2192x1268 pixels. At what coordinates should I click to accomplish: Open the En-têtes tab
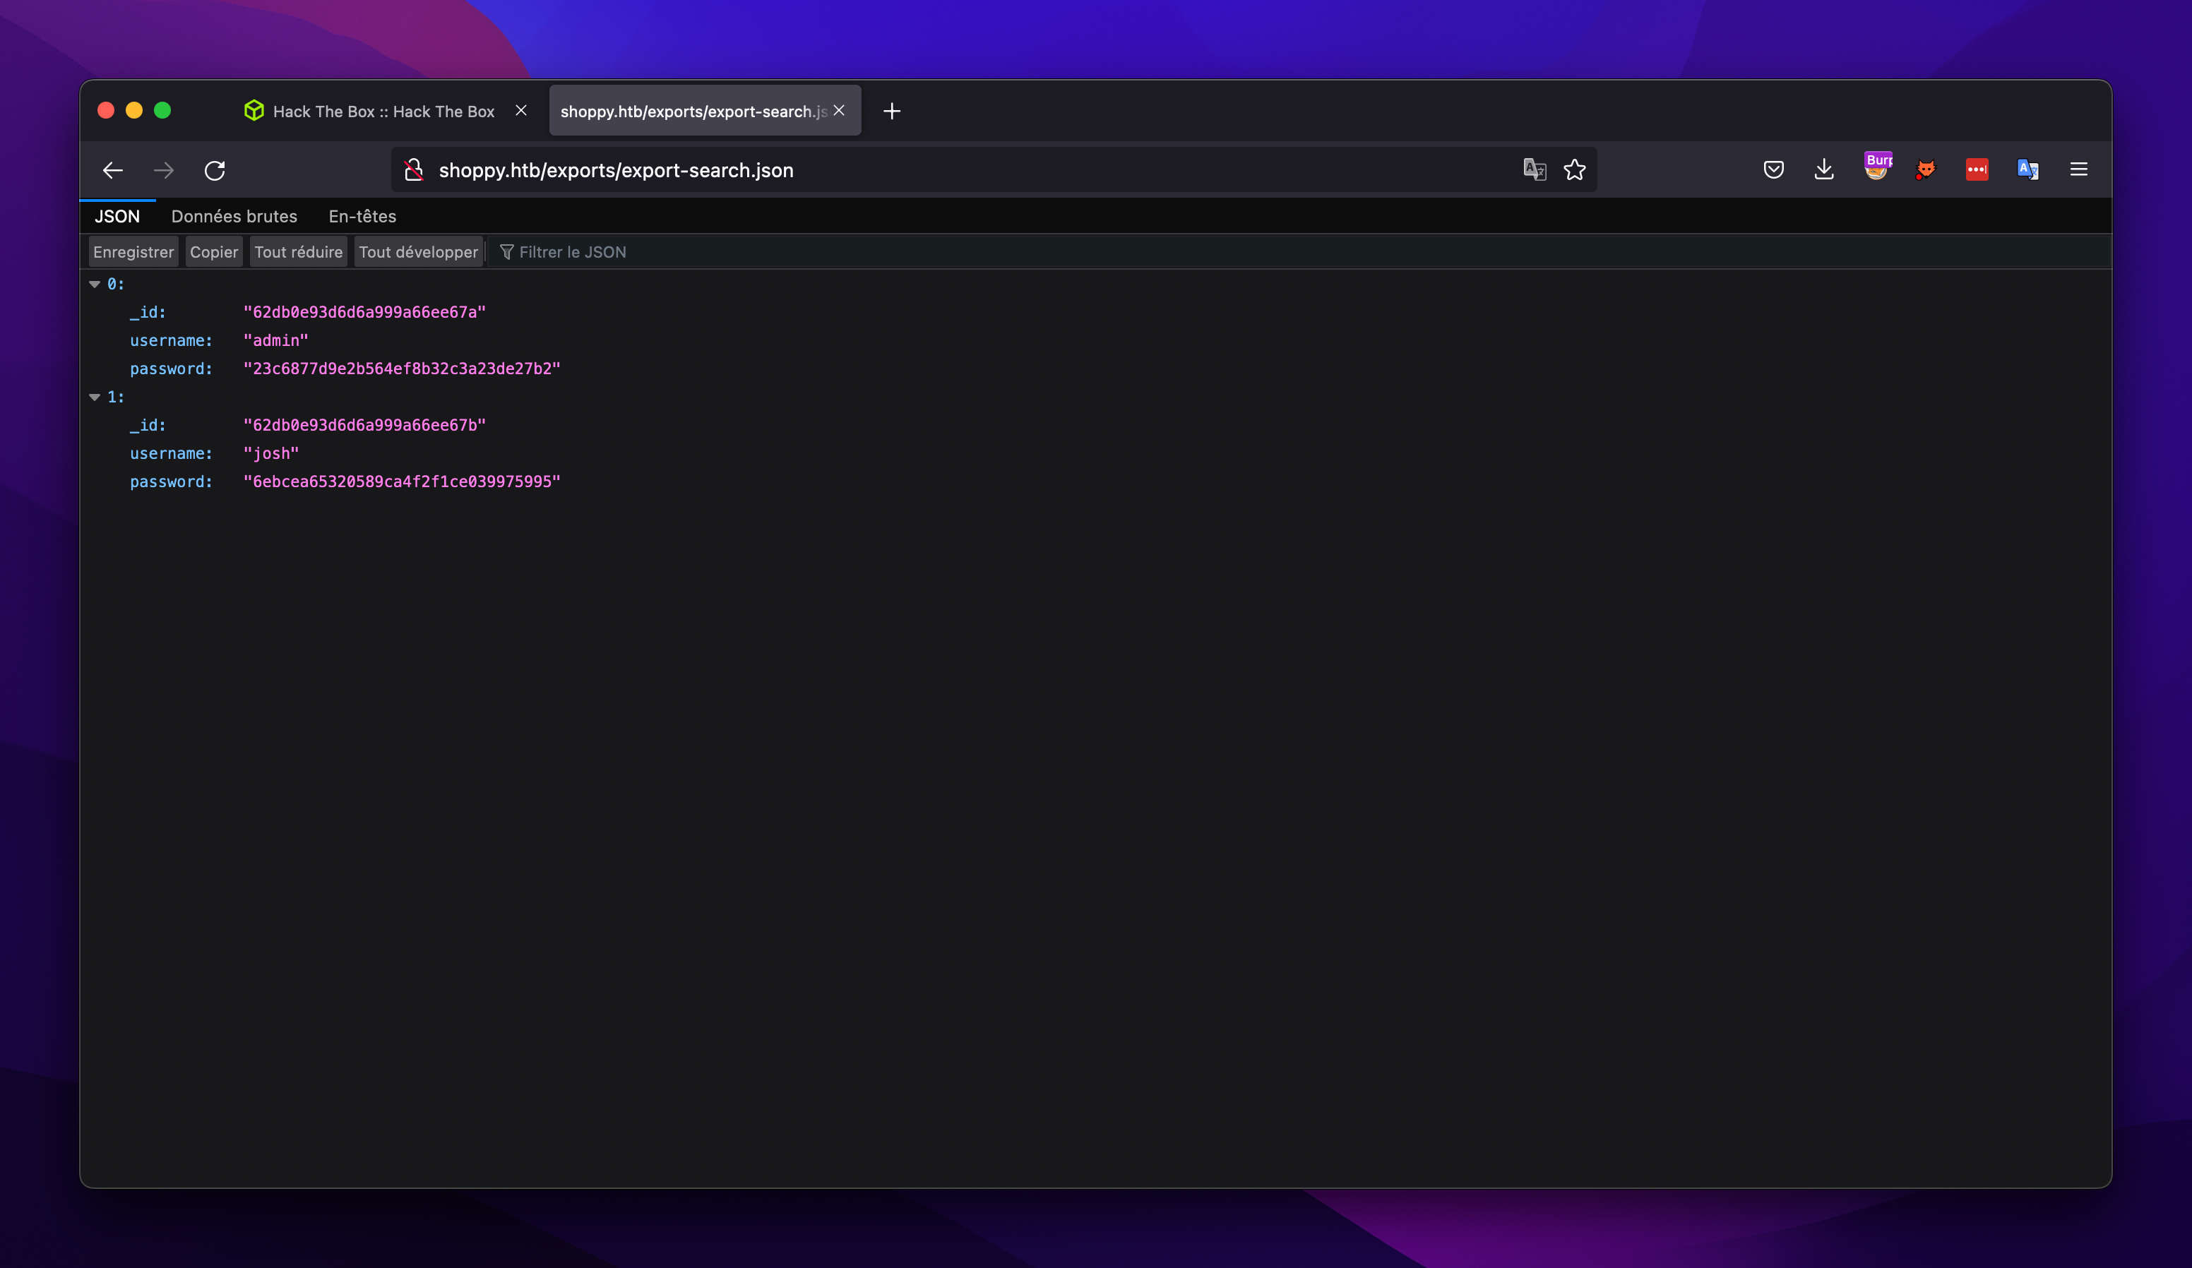point(363,217)
